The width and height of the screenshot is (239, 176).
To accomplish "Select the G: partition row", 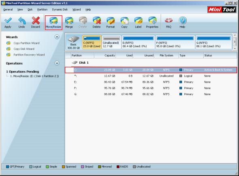I will [151, 94].
